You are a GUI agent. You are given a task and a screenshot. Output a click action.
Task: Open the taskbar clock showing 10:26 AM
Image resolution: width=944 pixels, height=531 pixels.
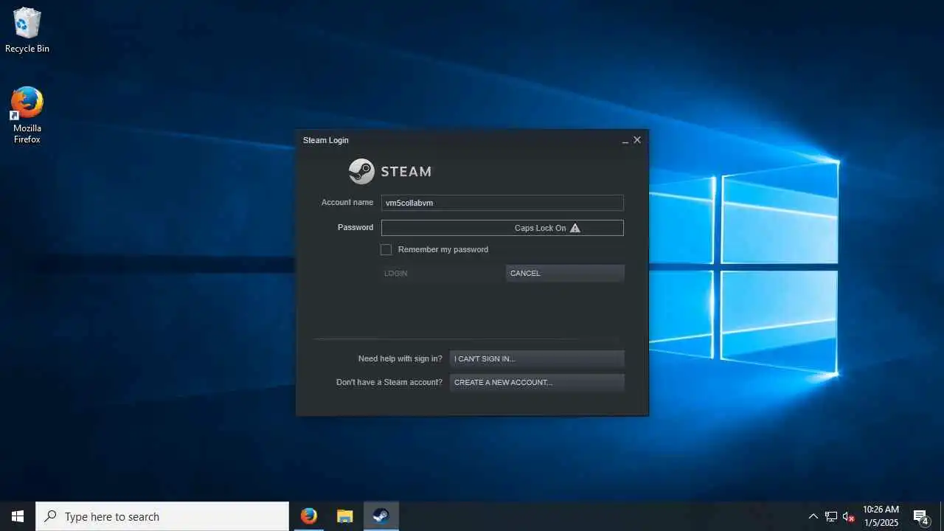(x=881, y=516)
